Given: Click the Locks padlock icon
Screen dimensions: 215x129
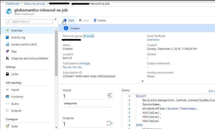Looking at the screenshot, I should pyautogui.click(x=7, y=74).
